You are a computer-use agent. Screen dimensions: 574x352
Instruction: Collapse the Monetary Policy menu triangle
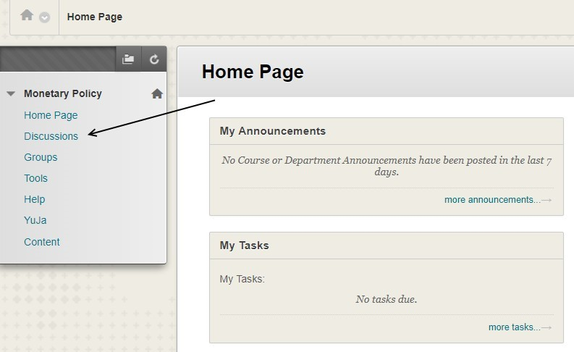click(x=11, y=93)
